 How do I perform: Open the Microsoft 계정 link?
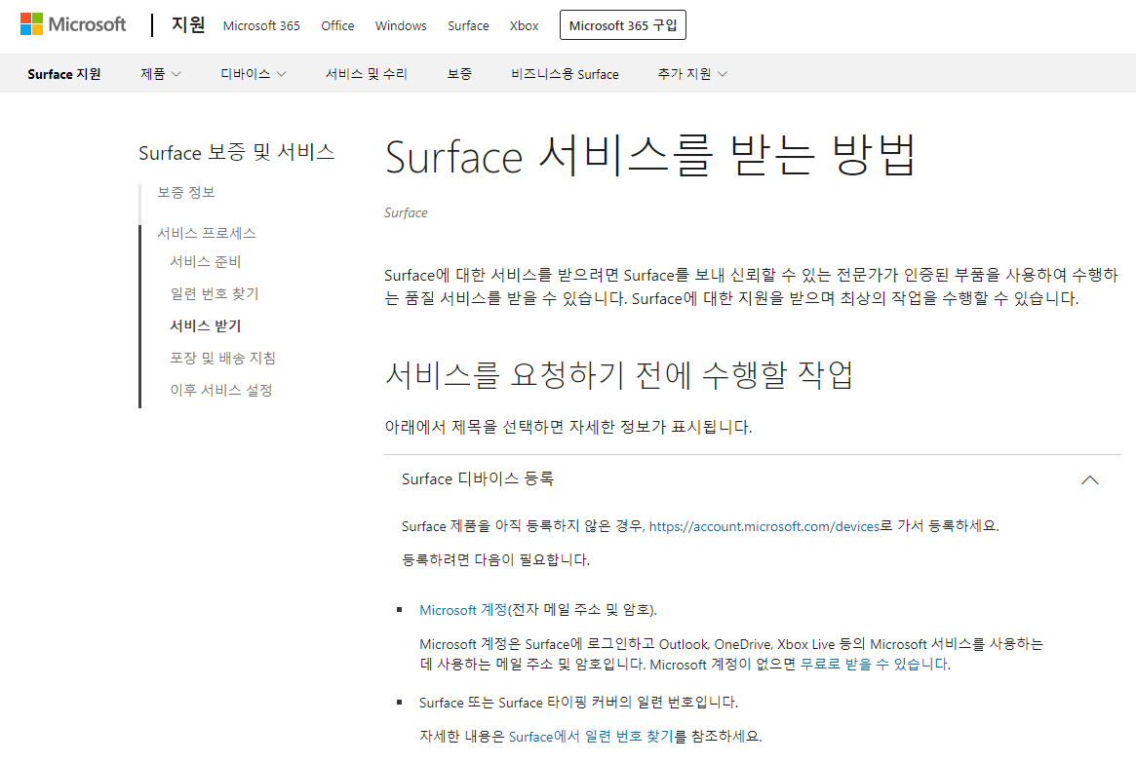coord(463,610)
